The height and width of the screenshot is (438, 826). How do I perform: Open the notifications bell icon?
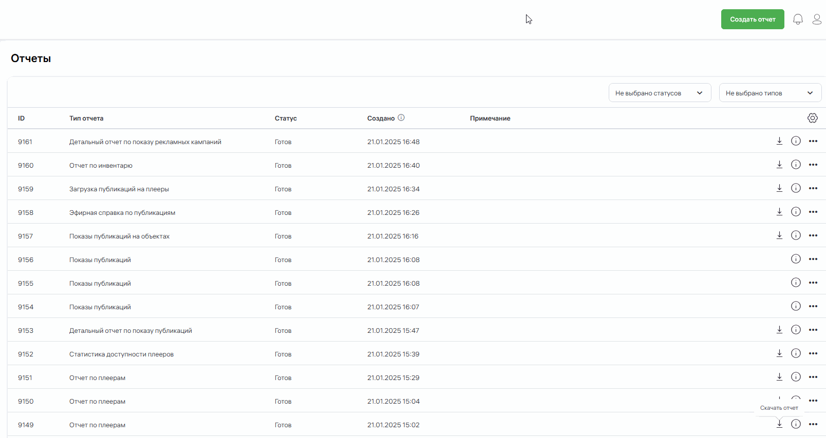pyautogui.click(x=798, y=19)
